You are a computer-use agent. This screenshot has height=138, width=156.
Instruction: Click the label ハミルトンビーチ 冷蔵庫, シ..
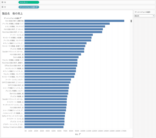pyautogui.click(x=13, y=113)
